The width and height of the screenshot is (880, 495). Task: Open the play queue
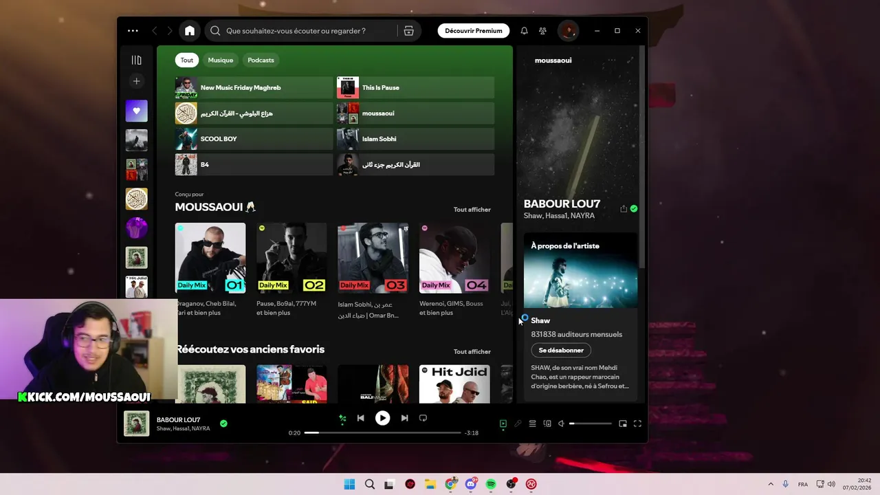pyautogui.click(x=532, y=424)
